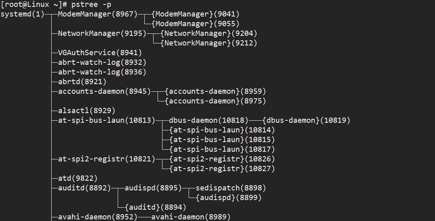Select the {accounts-daemon}(8975) thread

point(216,101)
